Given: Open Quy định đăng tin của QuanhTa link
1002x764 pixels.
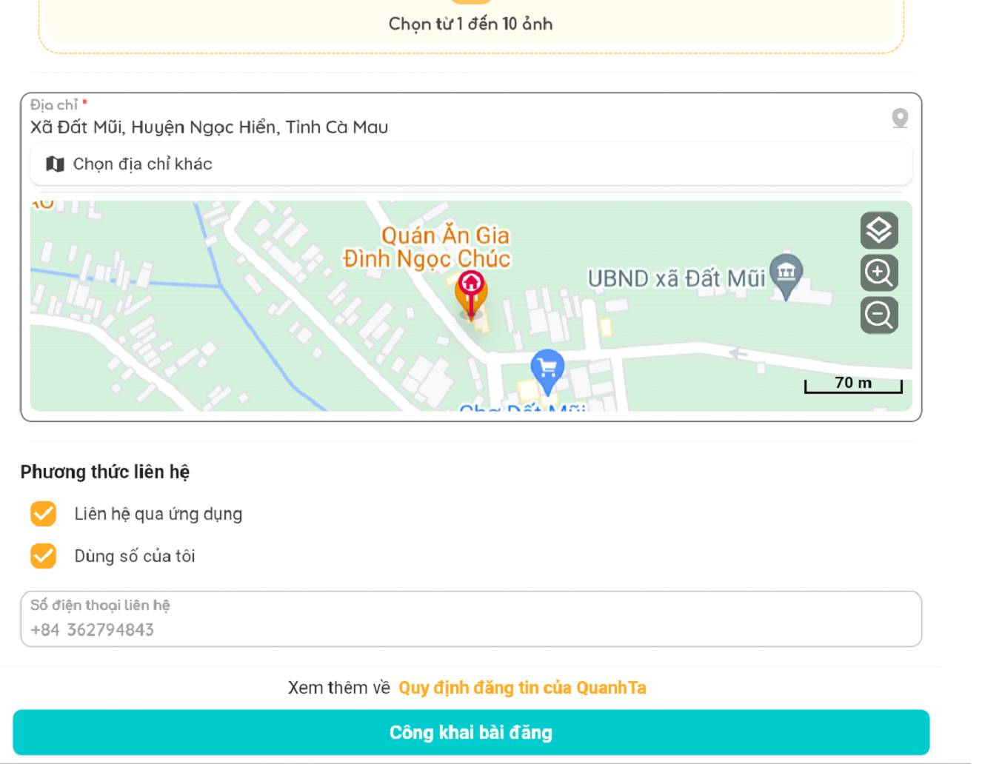Looking at the screenshot, I should click(x=522, y=688).
